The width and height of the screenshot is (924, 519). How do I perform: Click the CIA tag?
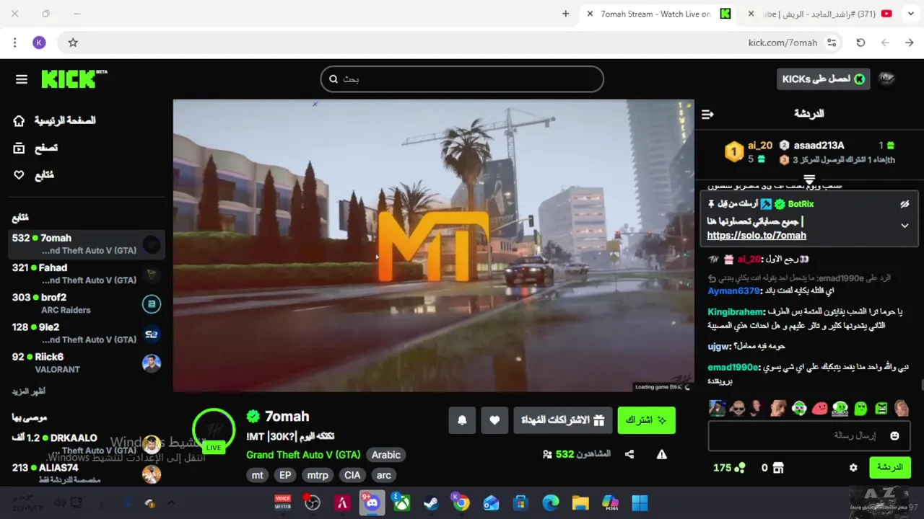point(352,475)
